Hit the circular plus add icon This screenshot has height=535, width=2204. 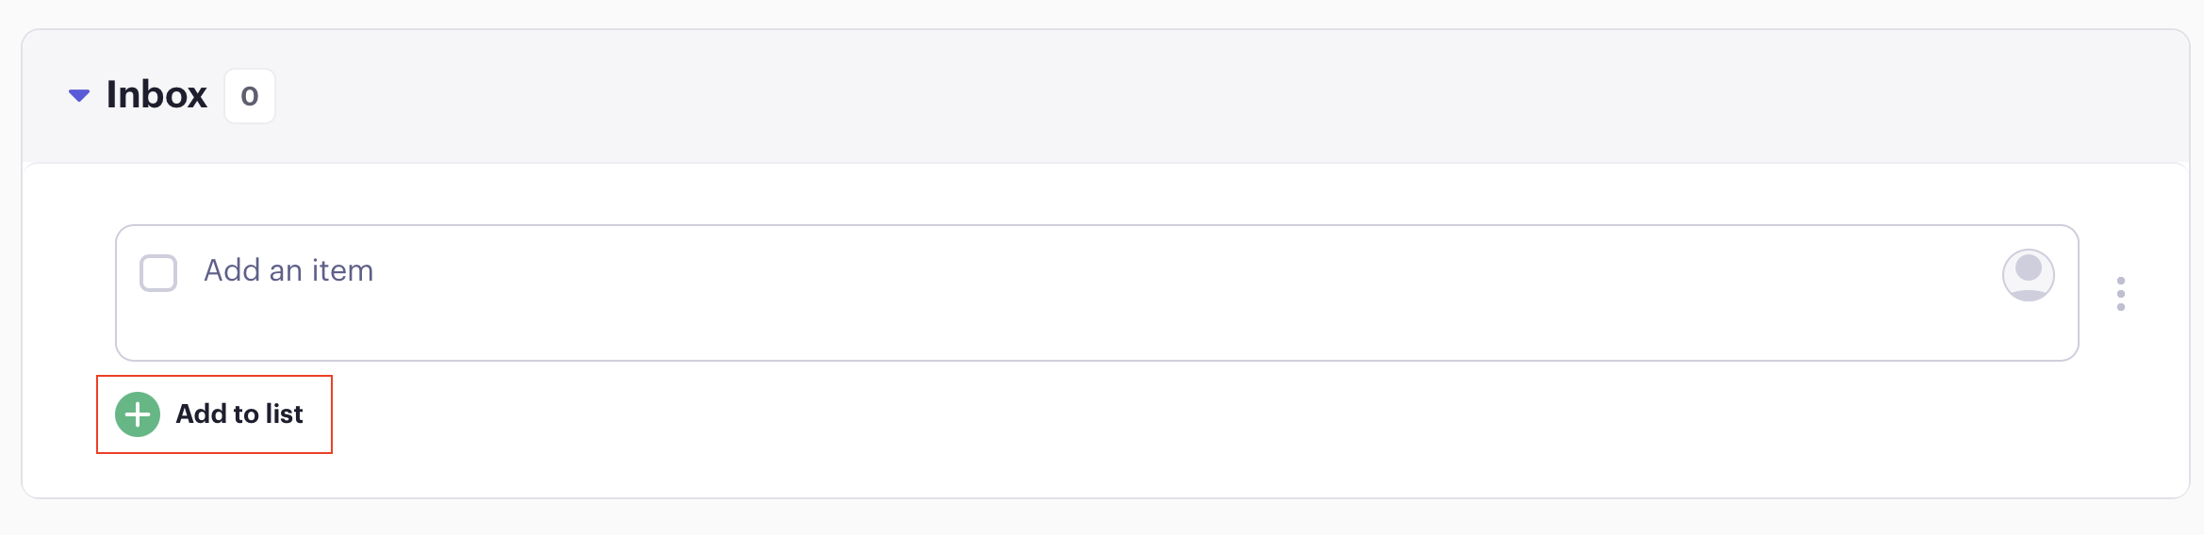(x=138, y=414)
